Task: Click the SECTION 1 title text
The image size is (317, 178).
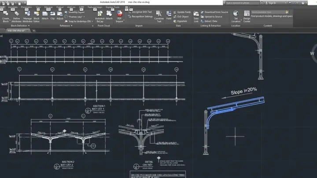Action: coord(99,106)
